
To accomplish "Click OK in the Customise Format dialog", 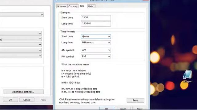I will point(107,108).
